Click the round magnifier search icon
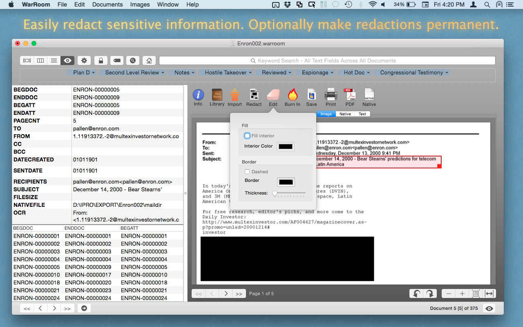523x327 pixels. point(133,60)
